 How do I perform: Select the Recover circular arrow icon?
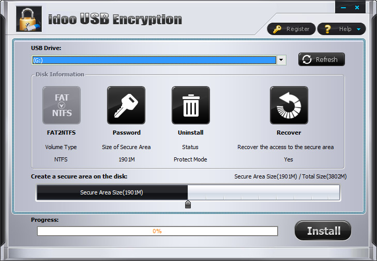click(x=289, y=105)
